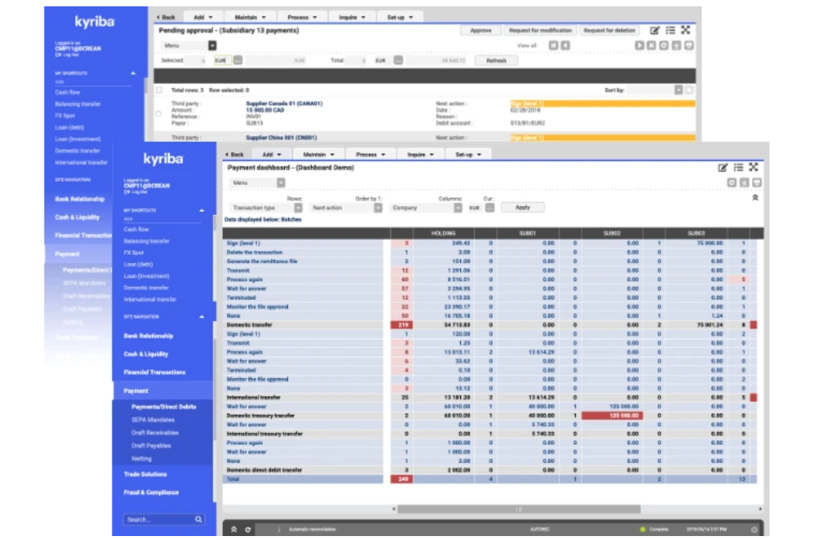Click the Approve button
The width and height of the screenshot is (825, 540).
point(481,30)
